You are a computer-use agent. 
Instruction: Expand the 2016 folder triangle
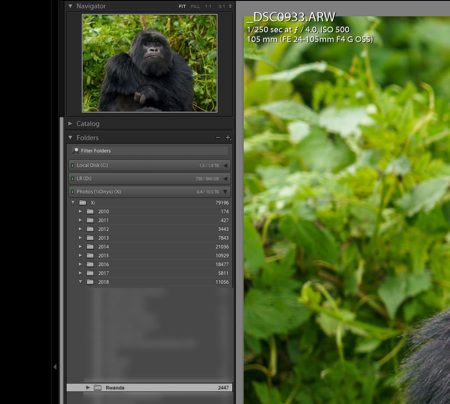[x=80, y=264]
